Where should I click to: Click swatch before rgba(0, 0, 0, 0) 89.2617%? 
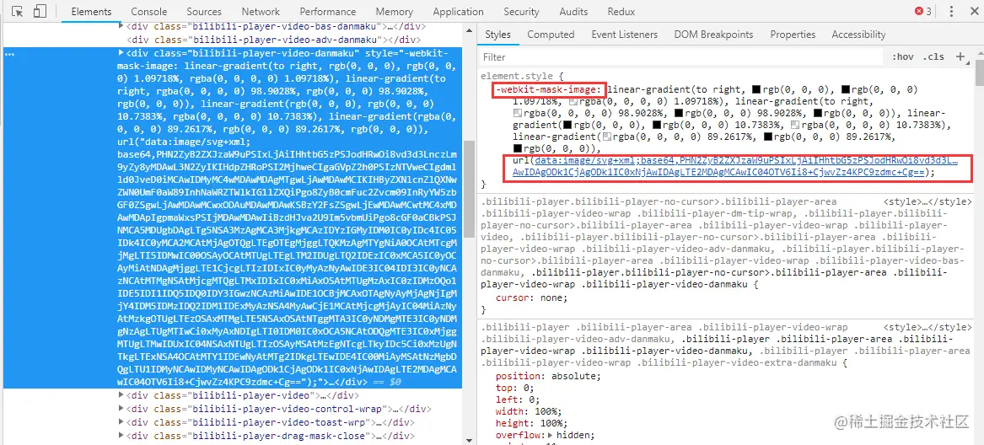605,137
